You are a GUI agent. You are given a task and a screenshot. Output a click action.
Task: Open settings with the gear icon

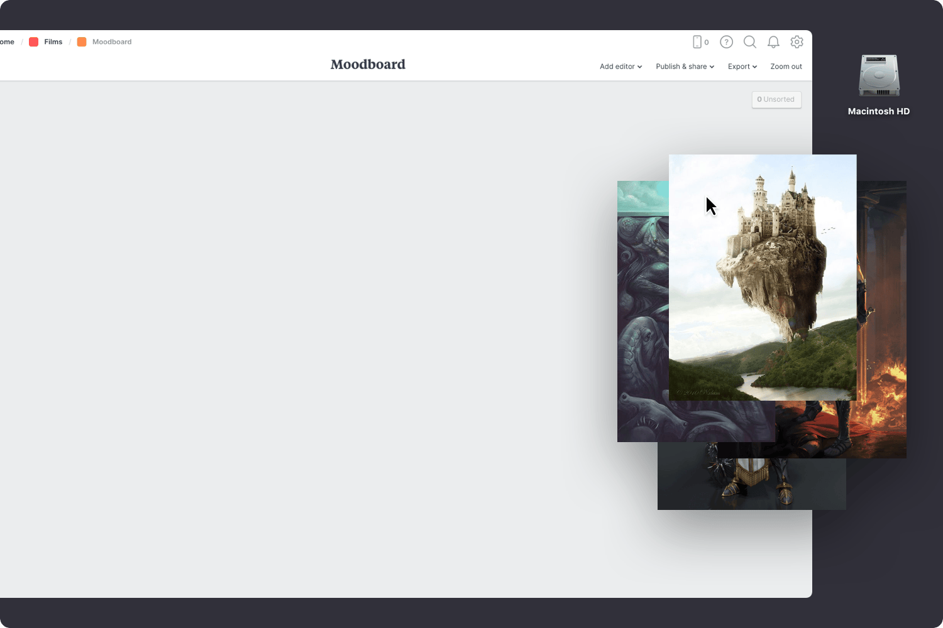[797, 41]
